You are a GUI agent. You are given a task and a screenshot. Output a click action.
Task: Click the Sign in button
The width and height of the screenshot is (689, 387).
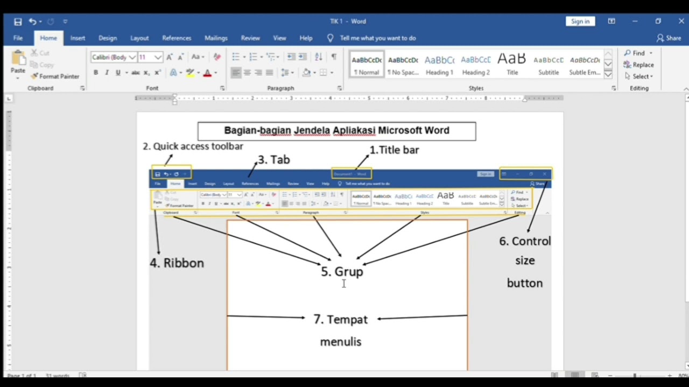pyautogui.click(x=580, y=21)
